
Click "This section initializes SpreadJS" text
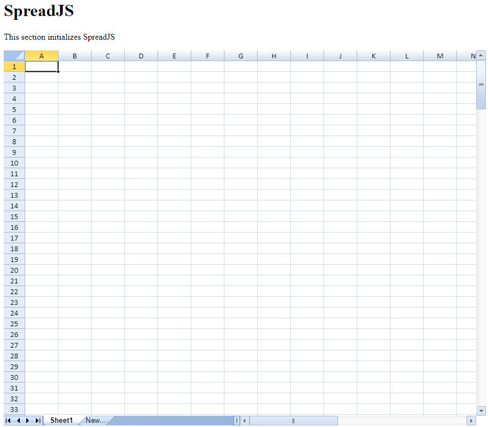click(x=59, y=37)
